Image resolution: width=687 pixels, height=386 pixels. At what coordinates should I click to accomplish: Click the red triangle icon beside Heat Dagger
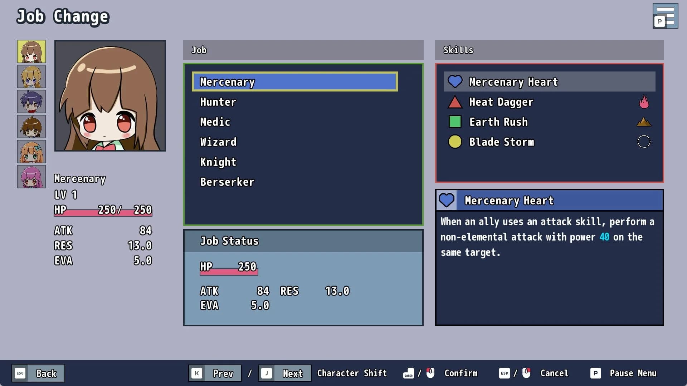pyautogui.click(x=455, y=102)
